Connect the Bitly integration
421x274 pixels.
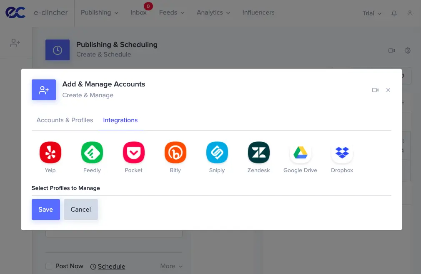175,153
